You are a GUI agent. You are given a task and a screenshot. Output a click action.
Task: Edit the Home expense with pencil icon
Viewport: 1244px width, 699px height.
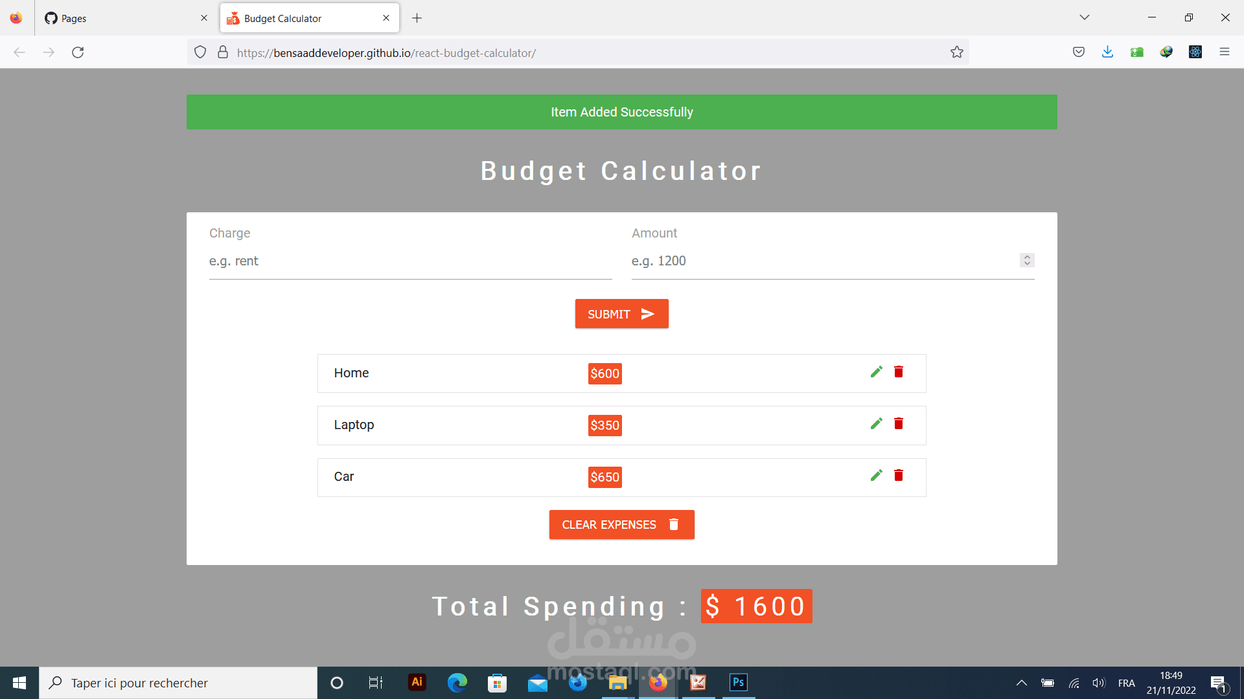[876, 372]
